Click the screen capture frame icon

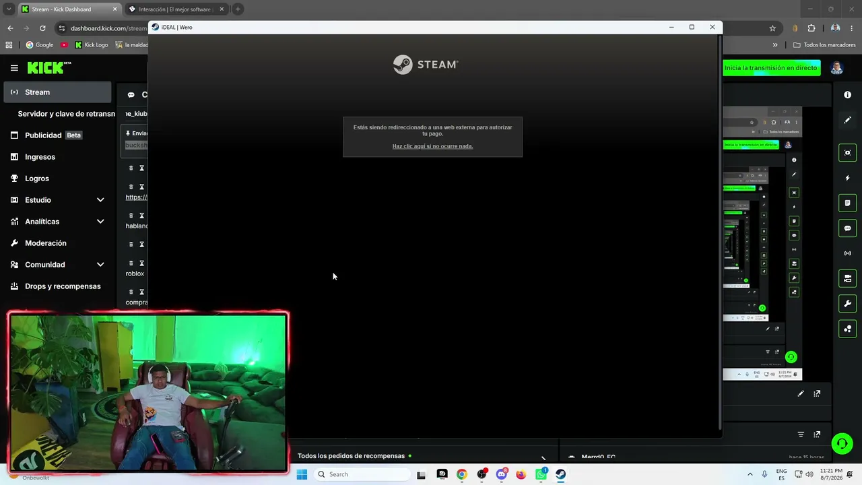(x=847, y=153)
